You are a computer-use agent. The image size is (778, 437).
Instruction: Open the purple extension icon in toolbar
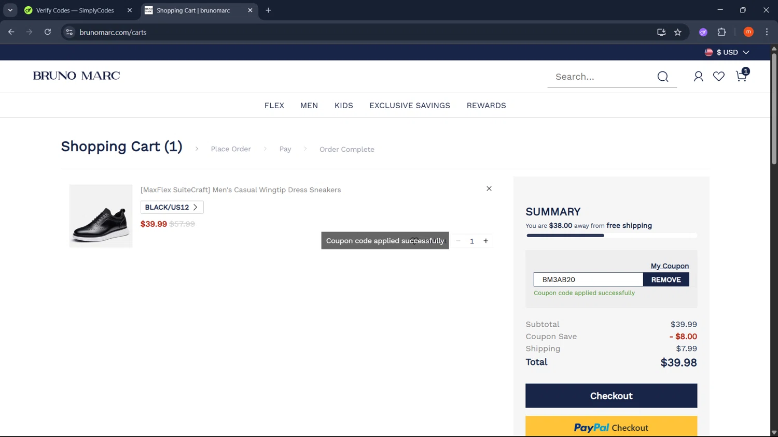pyautogui.click(x=703, y=32)
